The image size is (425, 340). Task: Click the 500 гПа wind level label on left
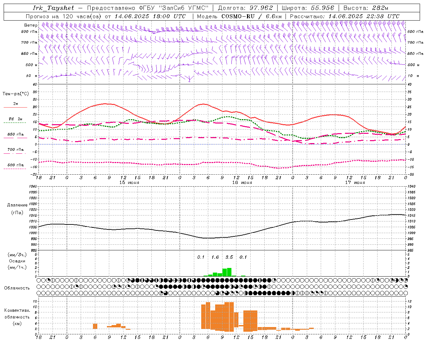click(29, 32)
